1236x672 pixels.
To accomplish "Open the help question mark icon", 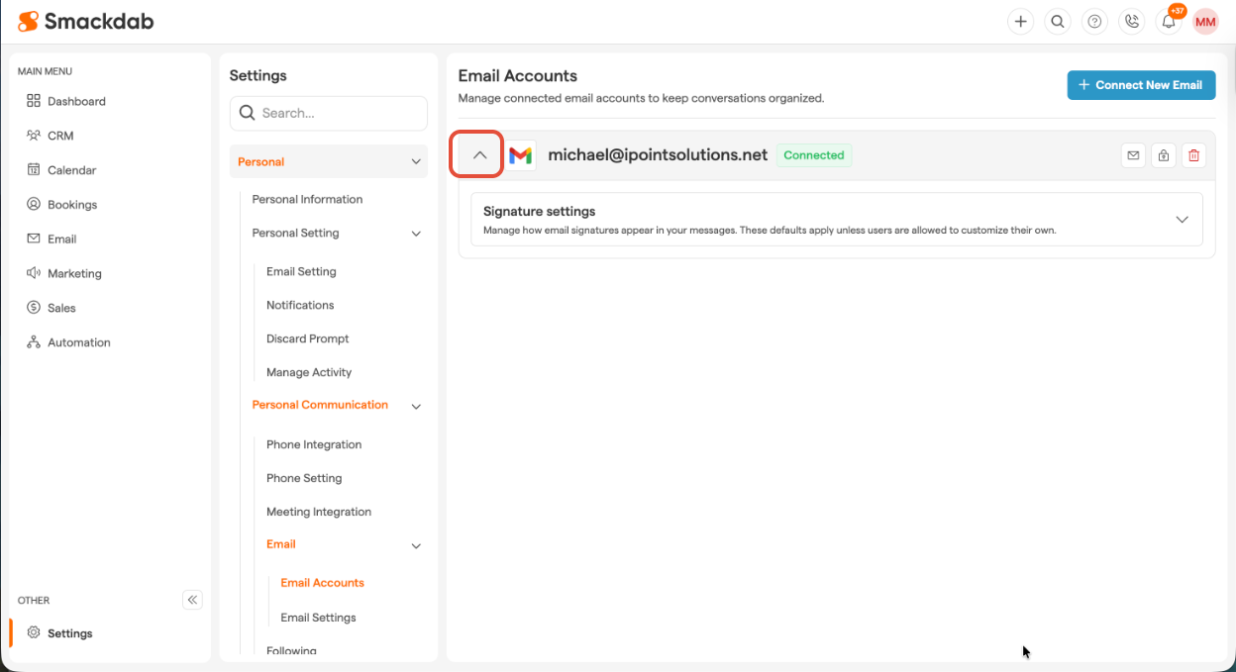I will (1094, 22).
